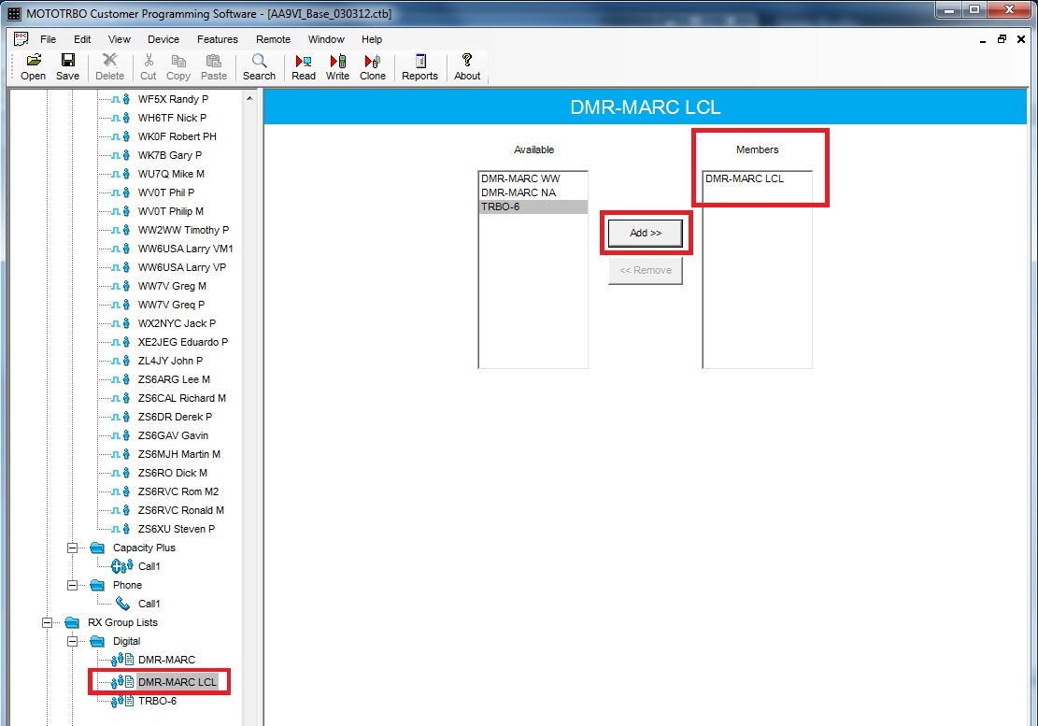Click the Paste clipboard icon

point(213,61)
